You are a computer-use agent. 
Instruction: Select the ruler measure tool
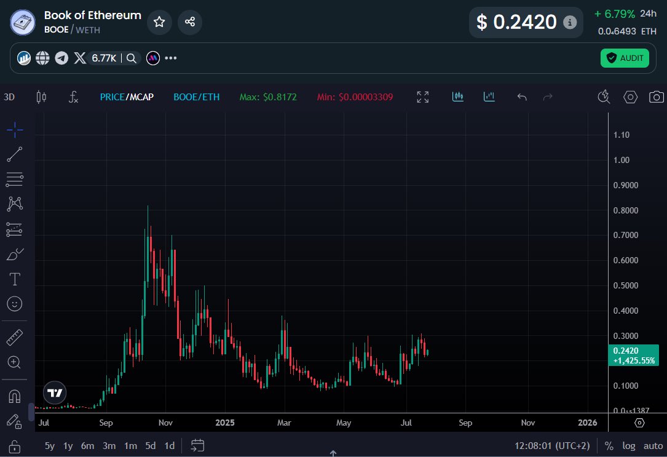(15, 338)
